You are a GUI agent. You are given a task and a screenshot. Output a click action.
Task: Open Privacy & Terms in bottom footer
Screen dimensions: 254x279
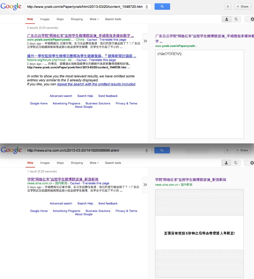coord(126,211)
